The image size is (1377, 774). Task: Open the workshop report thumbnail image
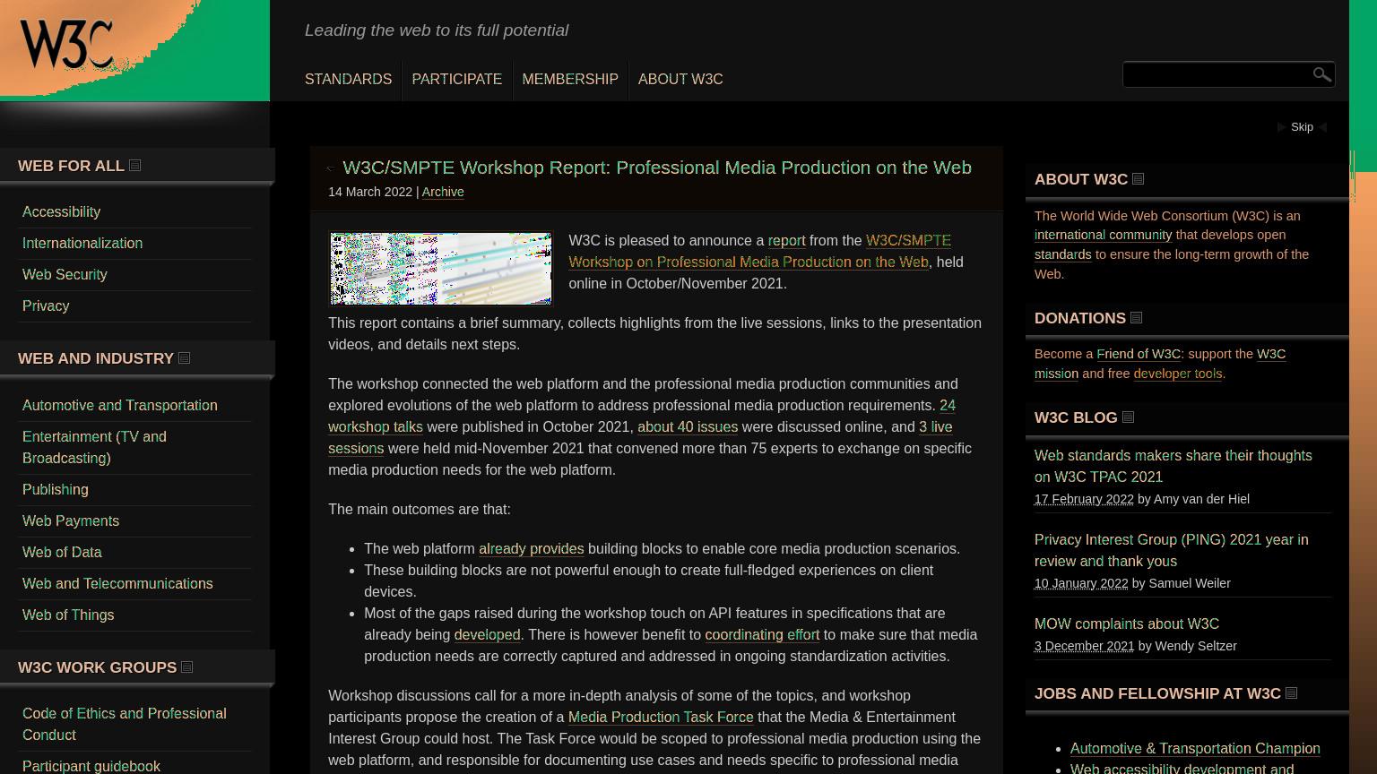[x=441, y=269]
